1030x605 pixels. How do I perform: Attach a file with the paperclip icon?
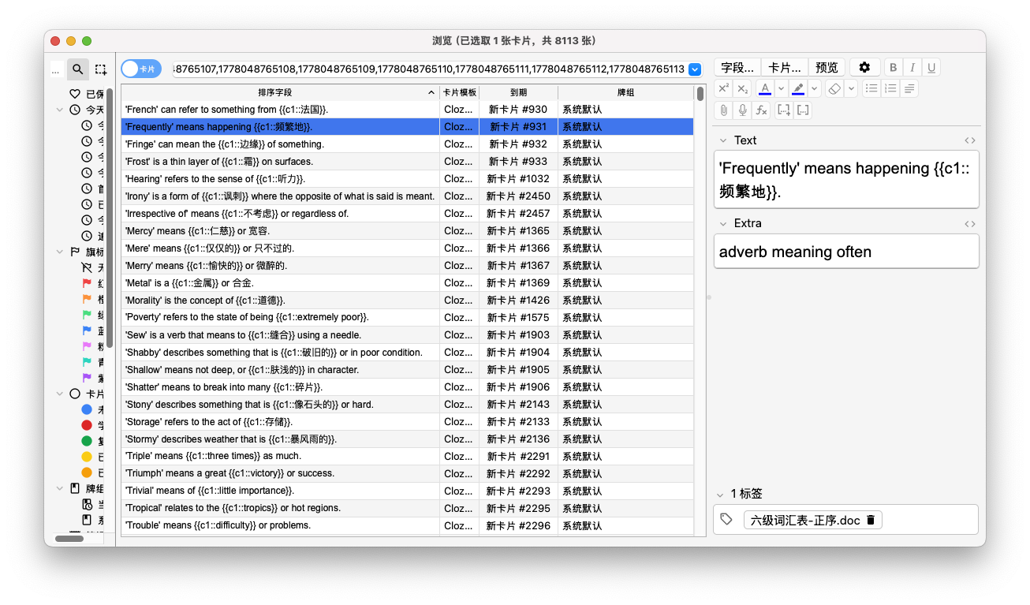(723, 110)
